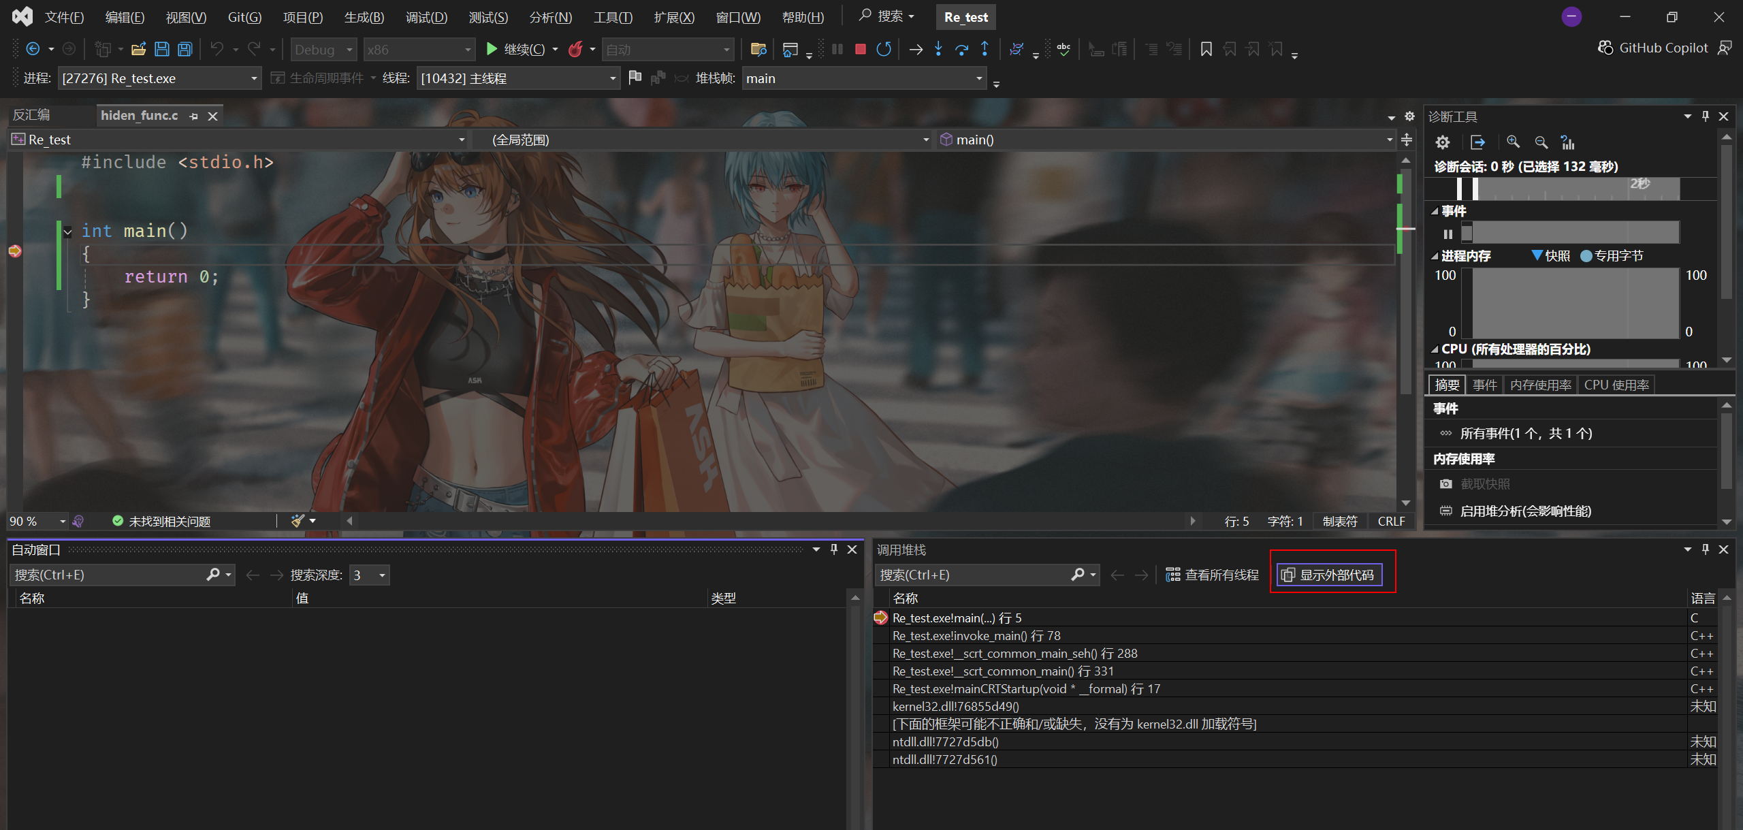
Task: Restart the debugging session
Action: pos(884,49)
